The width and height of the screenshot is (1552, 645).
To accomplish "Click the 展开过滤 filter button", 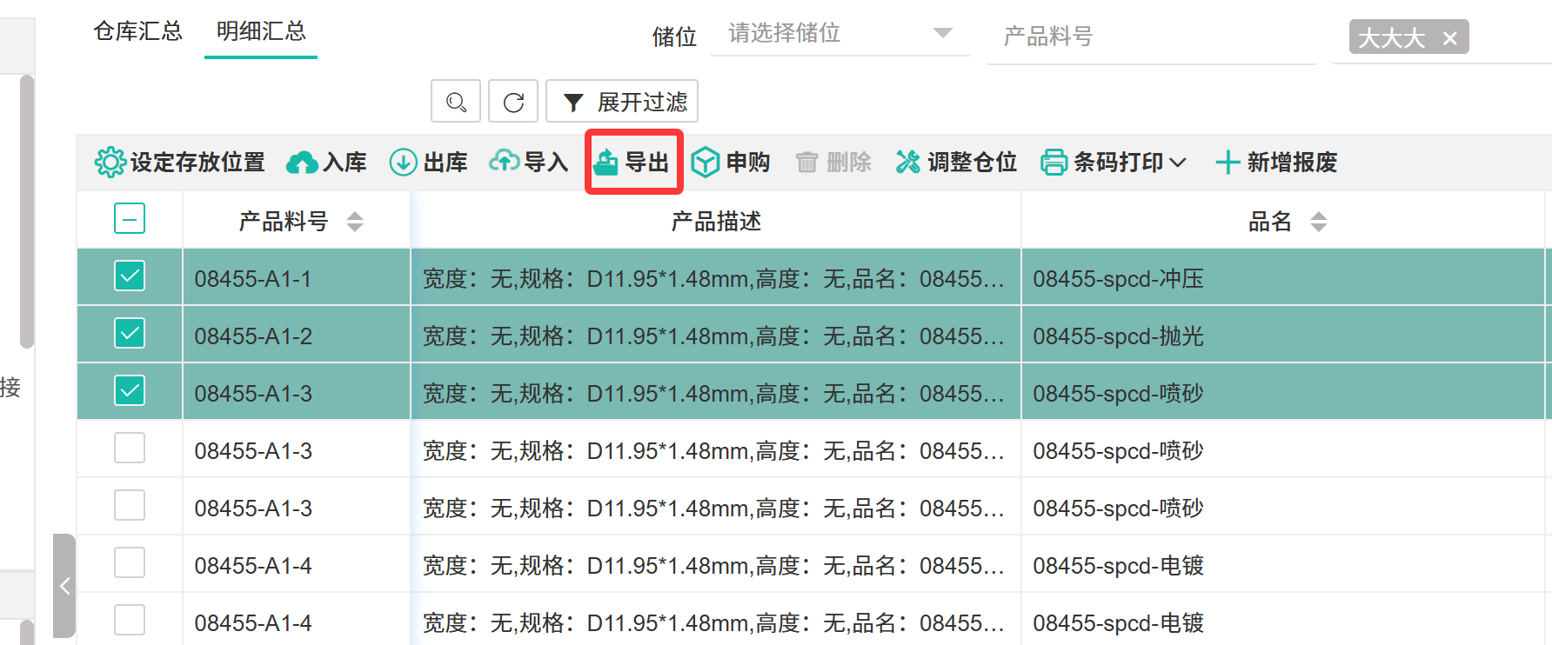I will pos(622,103).
